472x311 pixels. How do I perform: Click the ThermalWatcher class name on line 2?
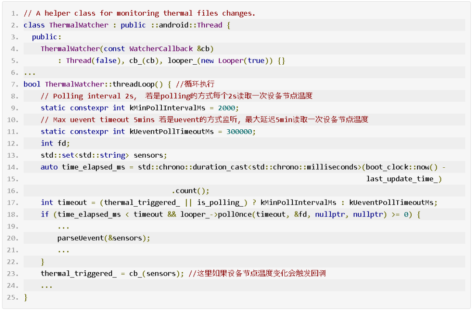[79, 25]
